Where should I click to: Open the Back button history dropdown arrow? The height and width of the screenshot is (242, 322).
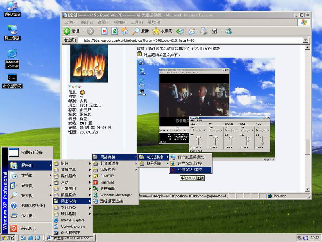tap(83, 31)
